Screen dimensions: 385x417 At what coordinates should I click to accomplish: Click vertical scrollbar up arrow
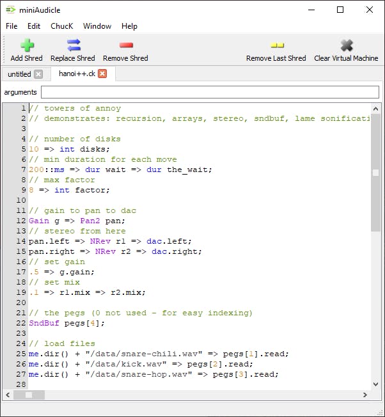[375, 109]
